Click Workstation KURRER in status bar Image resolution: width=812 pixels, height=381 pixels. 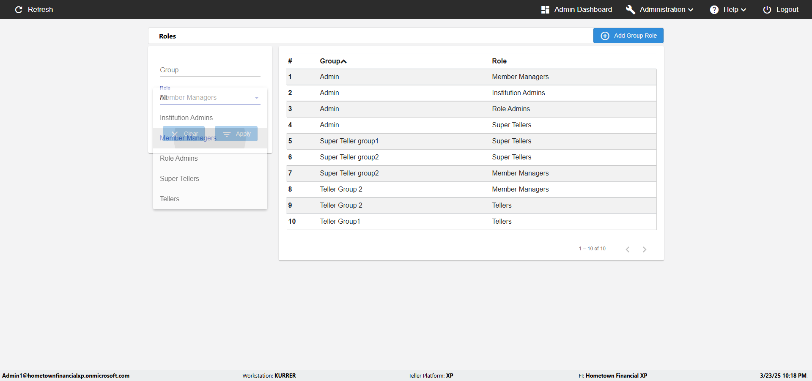(x=269, y=376)
